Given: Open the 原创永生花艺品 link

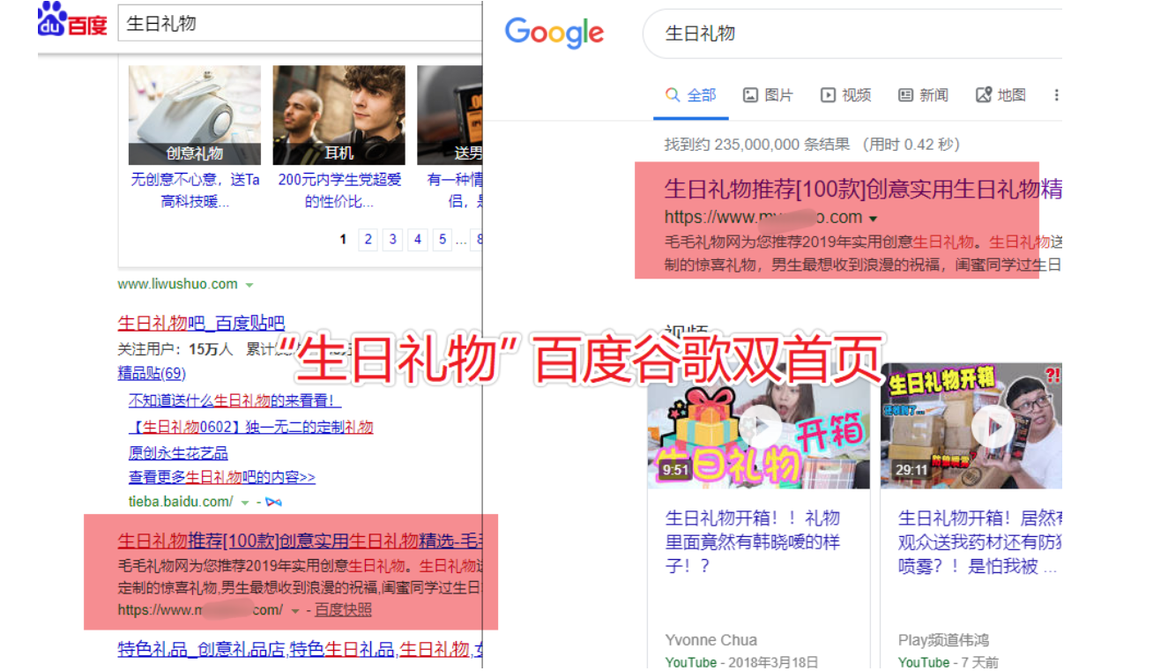Looking at the screenshot, I should pos(178,453).
